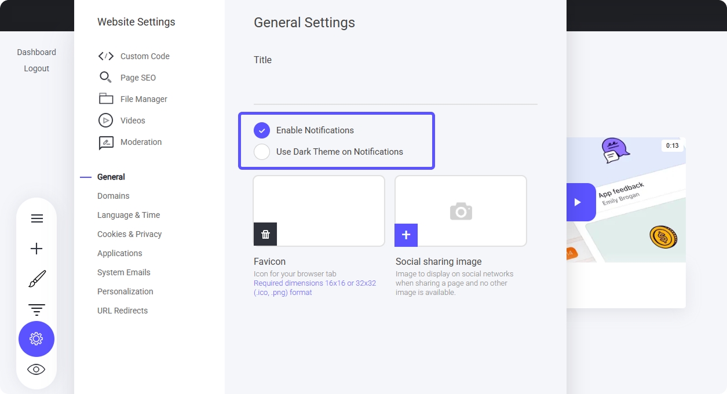Select Domains in settings list
Screen dimensions: 727x394
coord(114,196)
